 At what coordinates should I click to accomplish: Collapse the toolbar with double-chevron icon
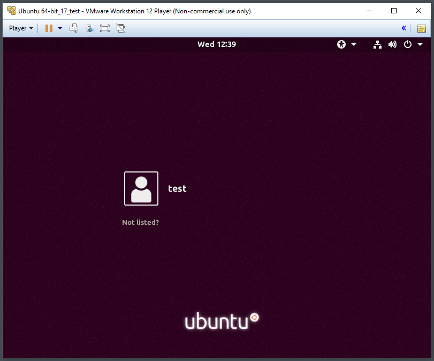click(x=403, y=28)
